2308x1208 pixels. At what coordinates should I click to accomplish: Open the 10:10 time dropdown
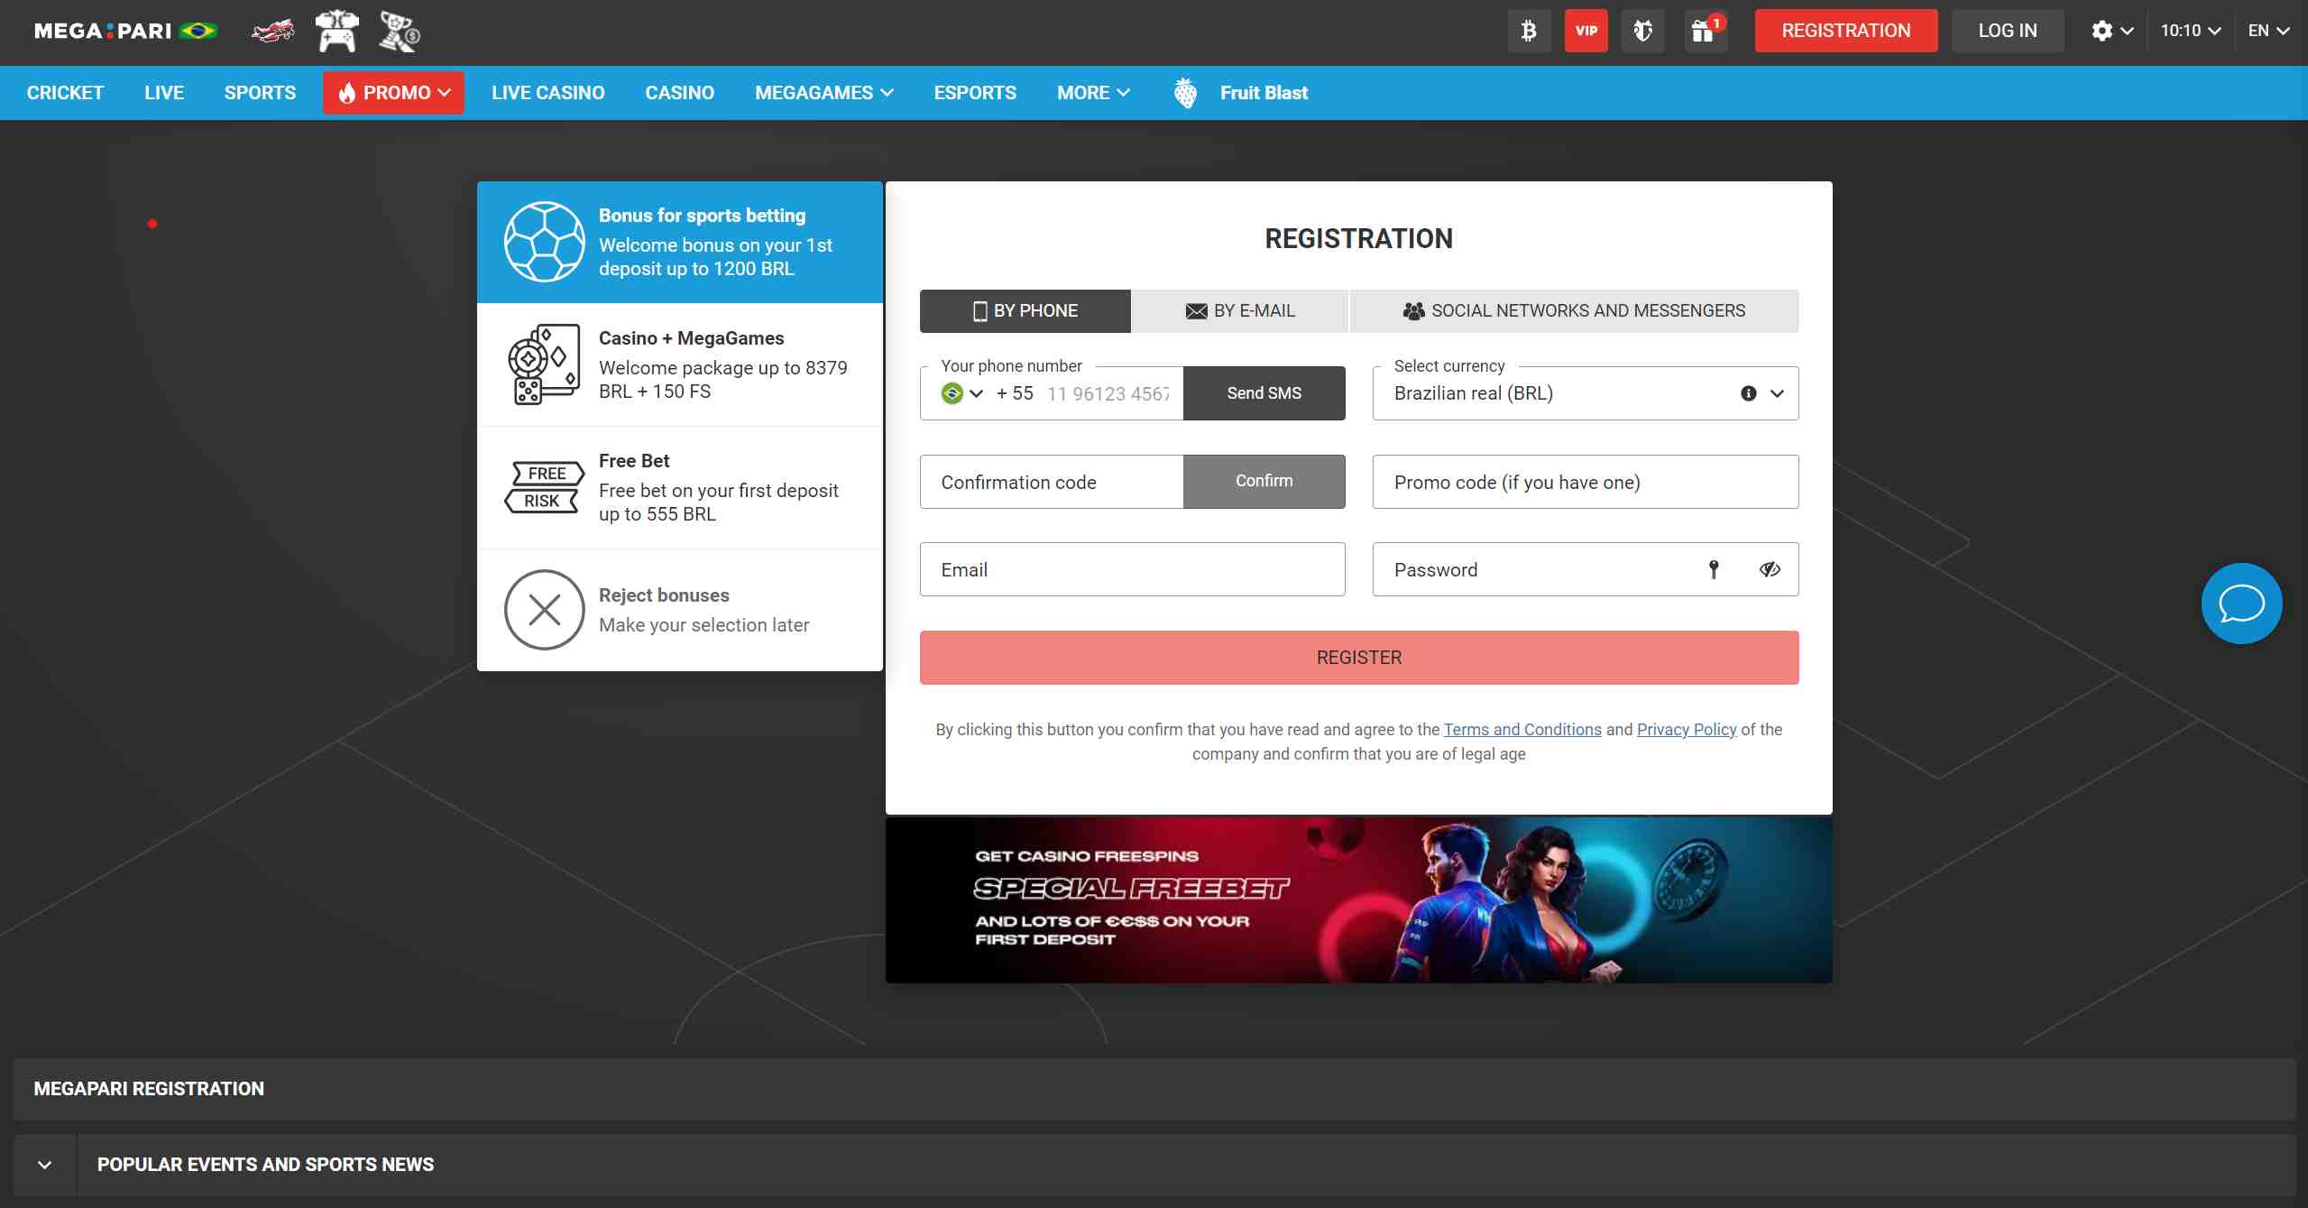(2190, 31)
